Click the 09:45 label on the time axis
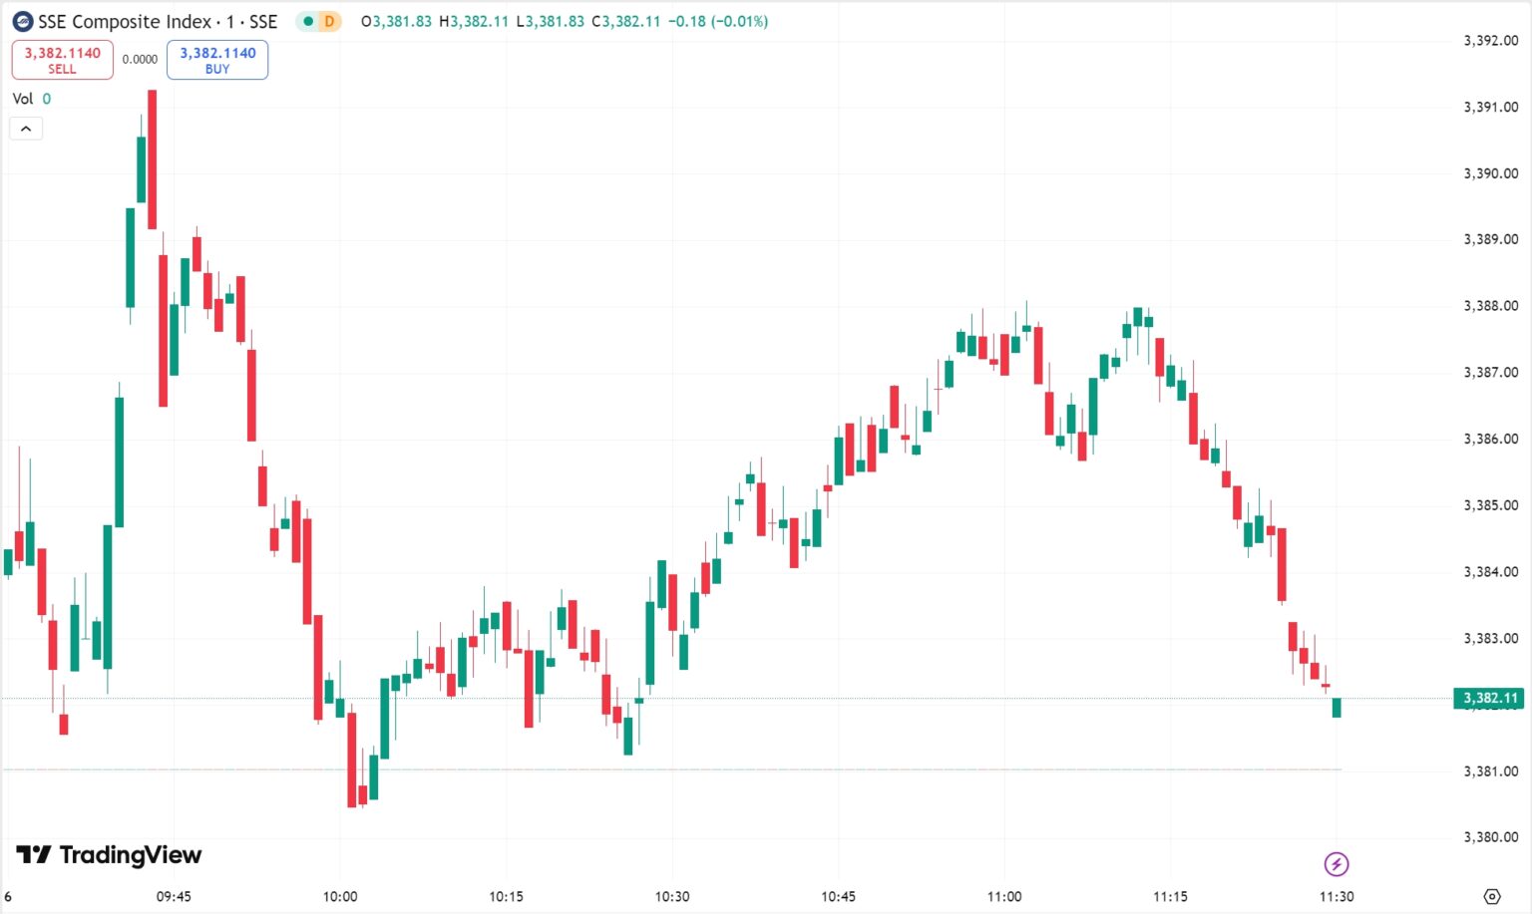The width and height of the screenshot is (1532, 914). 174,896
